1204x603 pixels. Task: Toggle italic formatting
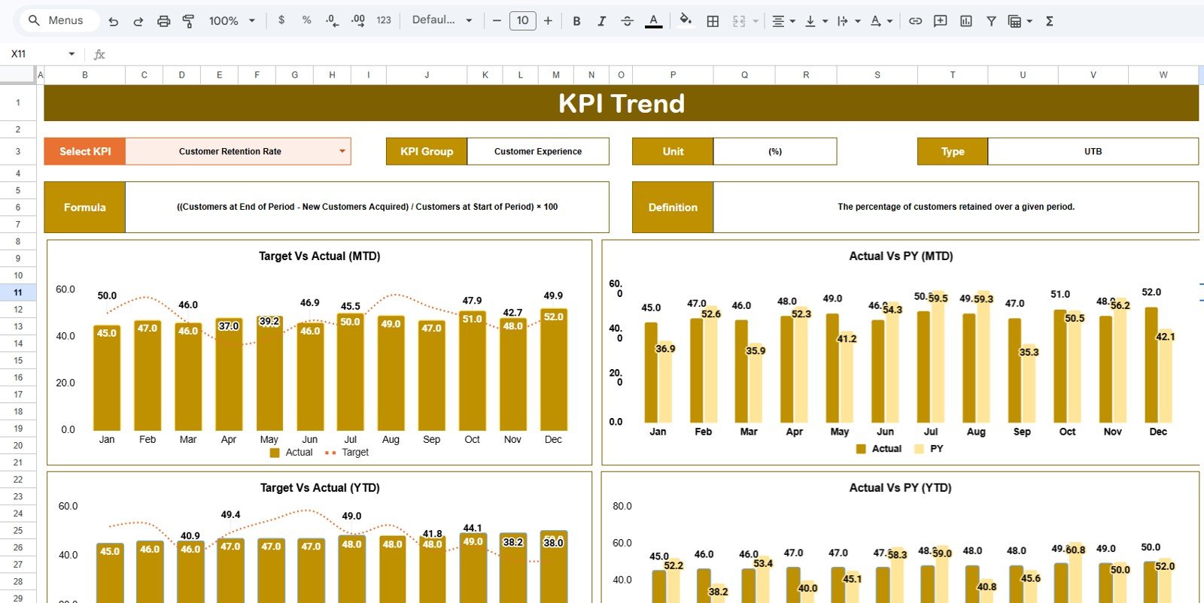(x=601, y=21)
